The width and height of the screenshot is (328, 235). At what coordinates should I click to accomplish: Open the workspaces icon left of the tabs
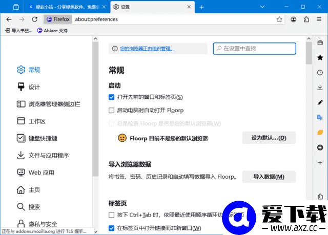pos(16,7)
